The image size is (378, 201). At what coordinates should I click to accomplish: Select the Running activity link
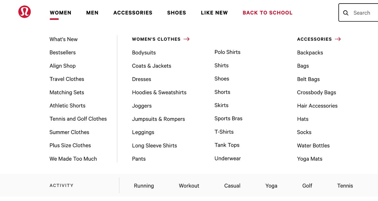(x=144, y=186)
